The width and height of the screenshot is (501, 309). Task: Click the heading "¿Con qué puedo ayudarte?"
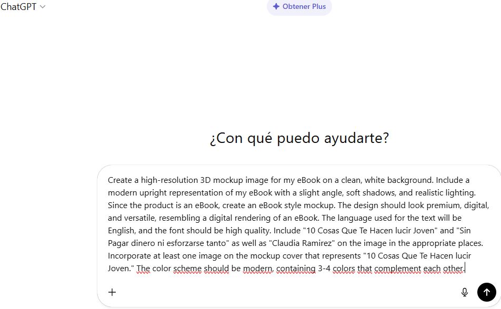pyautogui.click(x=299, y=138)
